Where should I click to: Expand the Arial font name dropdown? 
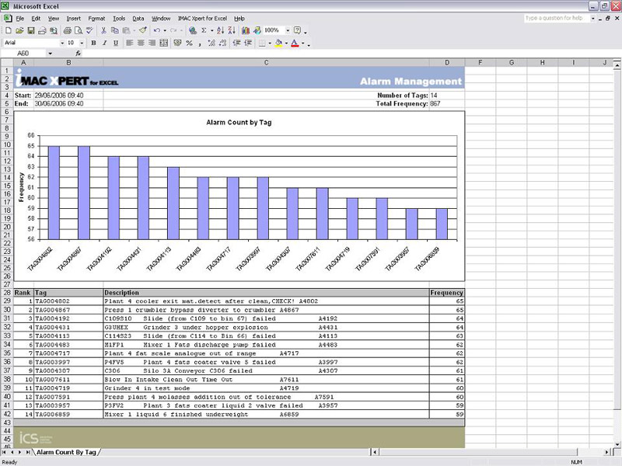(61, 43)
